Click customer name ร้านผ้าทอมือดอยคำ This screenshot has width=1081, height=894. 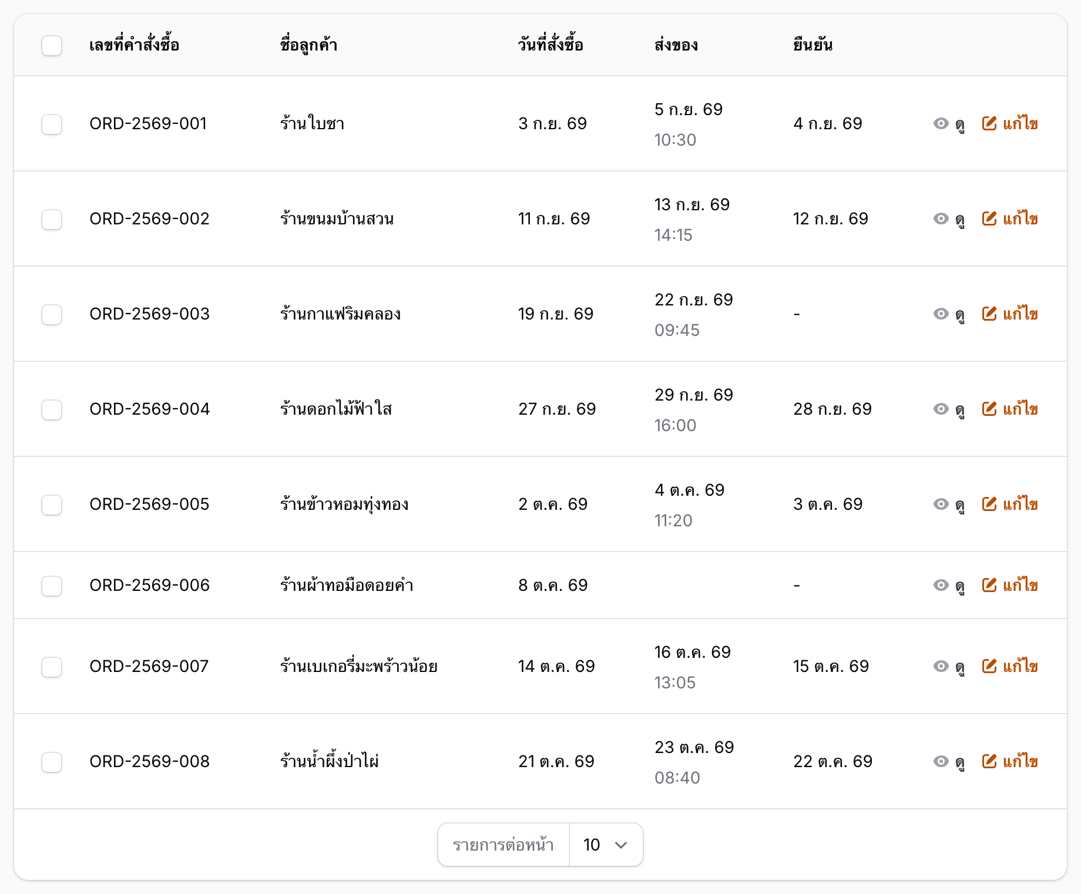pos(347,585)
